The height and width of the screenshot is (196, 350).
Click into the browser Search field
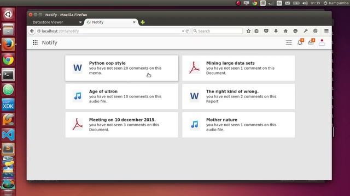tap(217, 31)
